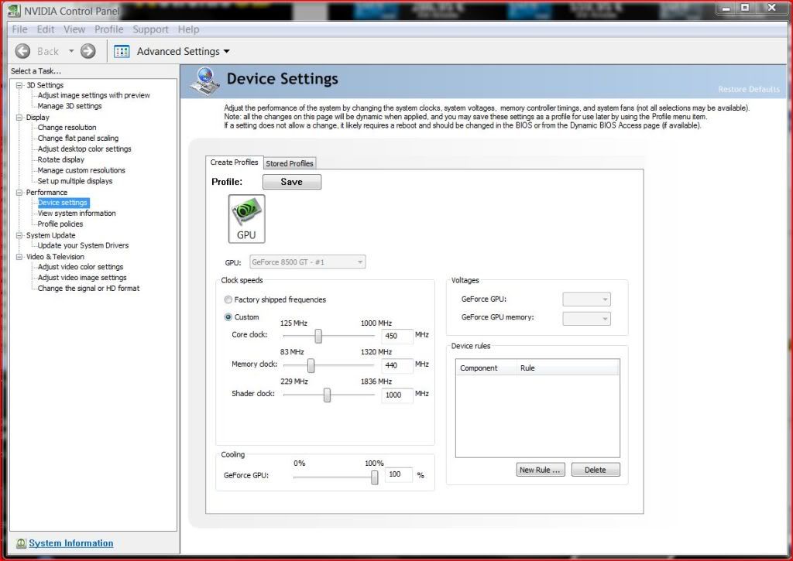793x561 pixels.
Task: Select Manage 3D settings
Action: click(69, 106)
